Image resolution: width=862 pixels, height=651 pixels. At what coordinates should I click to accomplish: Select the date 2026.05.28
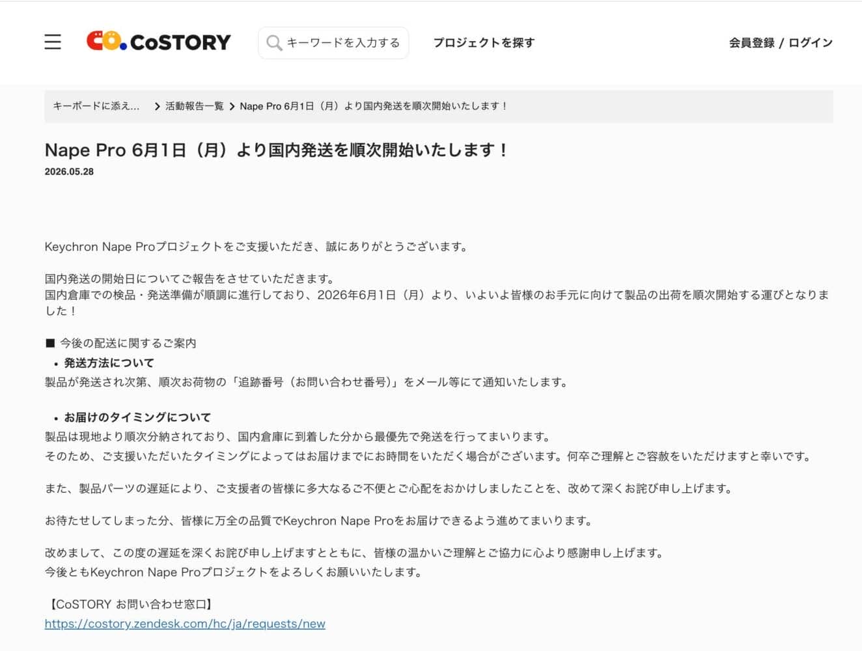click(x=69, y=172)
